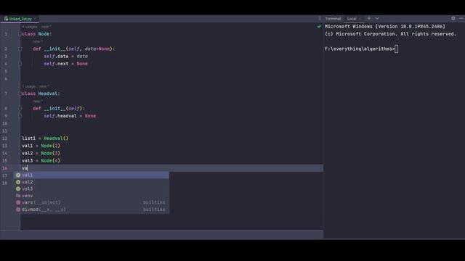The width and height of the screenshot is (465, 261).
Task: Click line number 16 in the gutter
Action: [5, 168]
